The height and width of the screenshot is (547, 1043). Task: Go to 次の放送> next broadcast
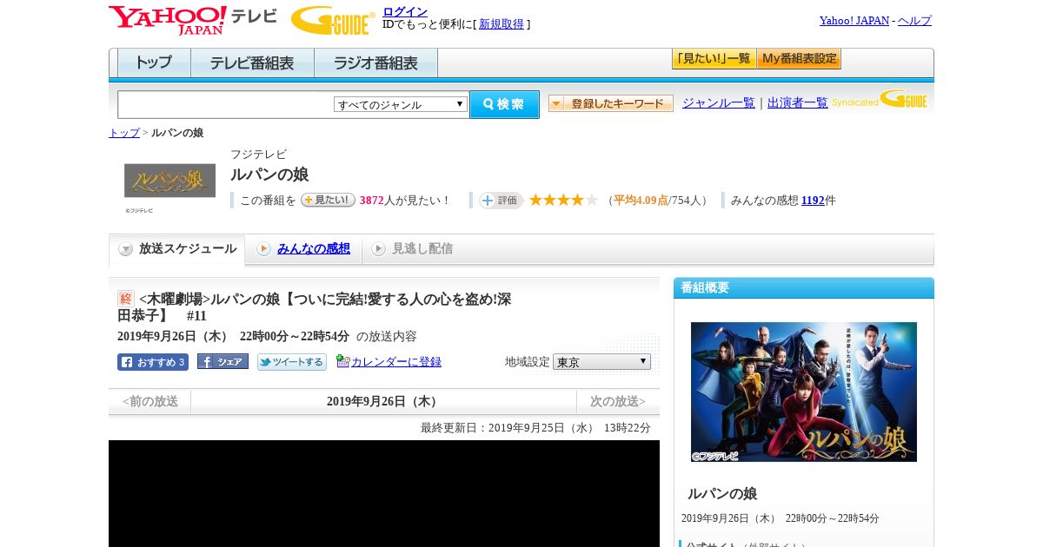pos(618,401)
